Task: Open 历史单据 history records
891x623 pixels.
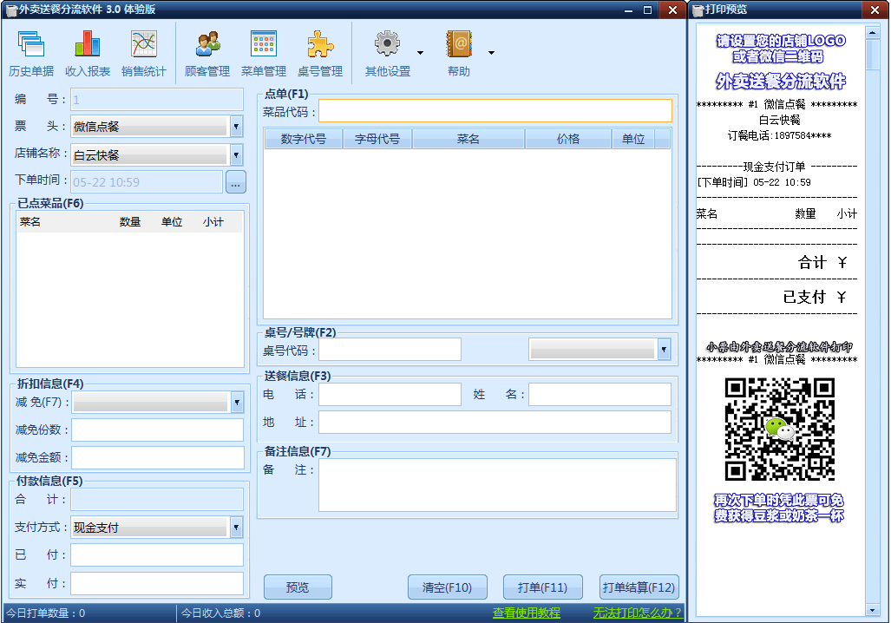Action: point(31,54)
